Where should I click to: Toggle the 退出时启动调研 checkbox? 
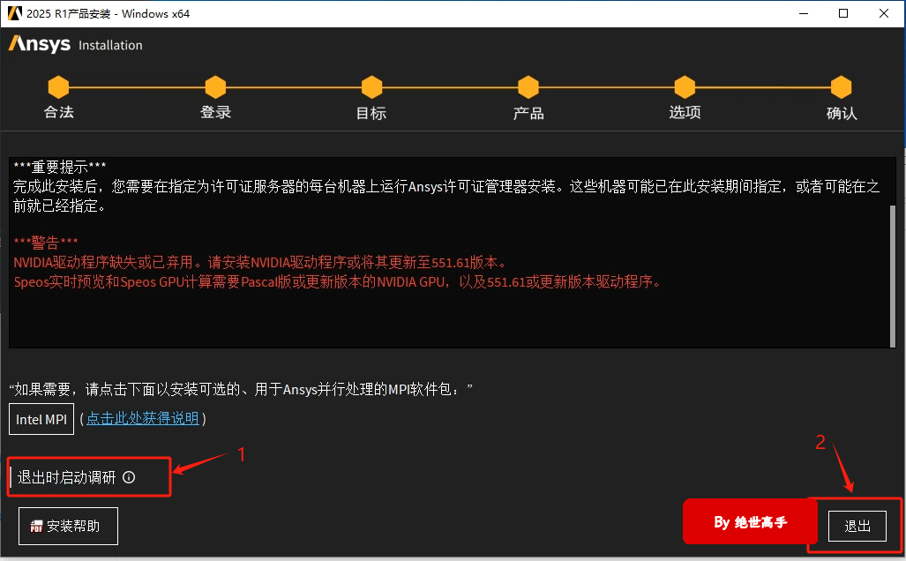point(11,477)
